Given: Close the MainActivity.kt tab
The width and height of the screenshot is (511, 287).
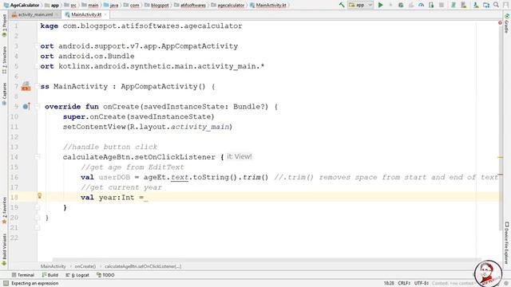Looking at the screenshot, I should pyautogui.click(x=105, y=14).
